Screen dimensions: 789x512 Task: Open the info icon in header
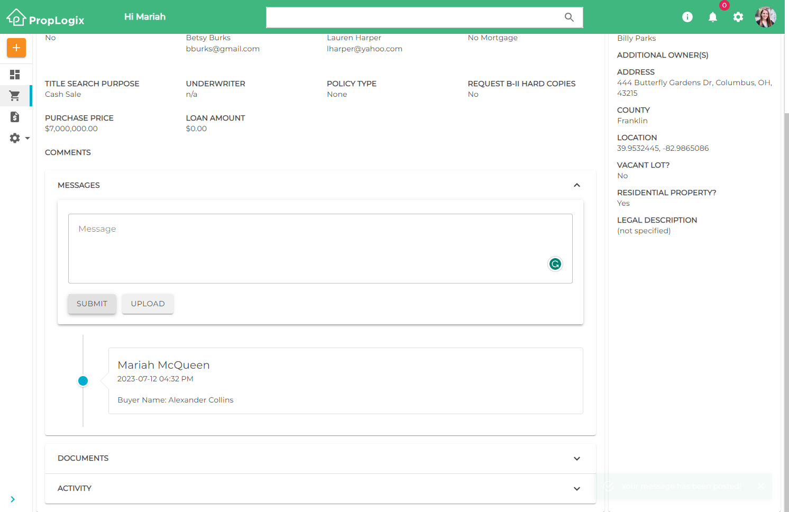687,17
